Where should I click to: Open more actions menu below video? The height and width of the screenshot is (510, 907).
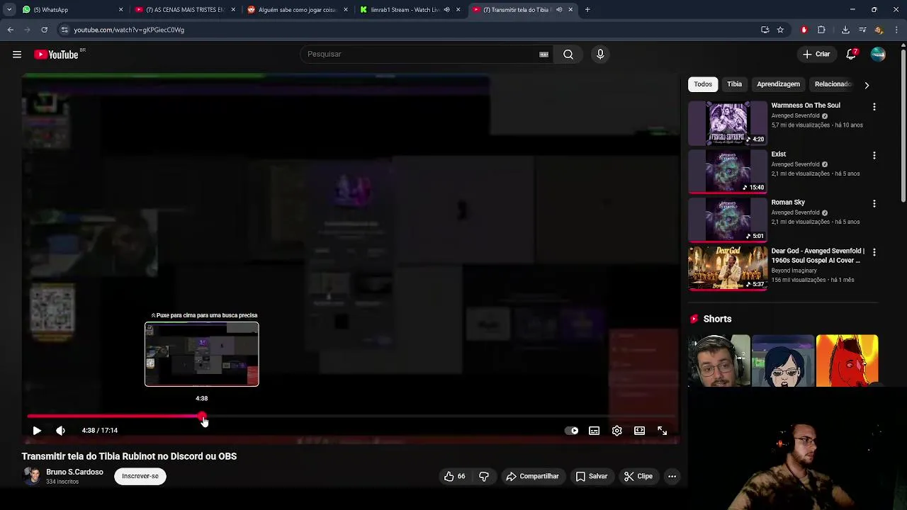(672, 477)
